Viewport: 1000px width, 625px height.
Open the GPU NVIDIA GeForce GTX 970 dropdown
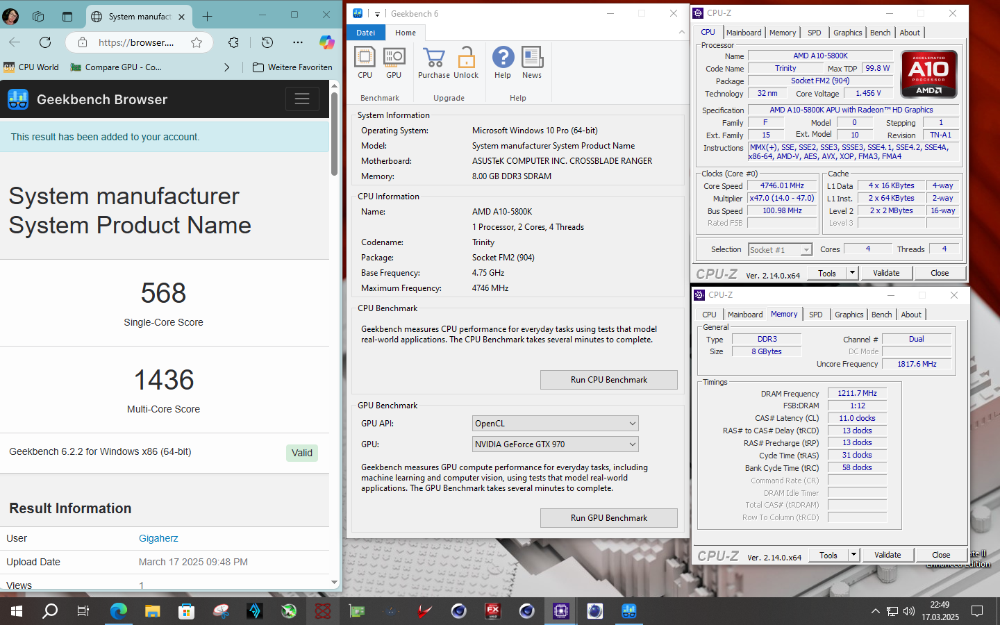point(555,444)
